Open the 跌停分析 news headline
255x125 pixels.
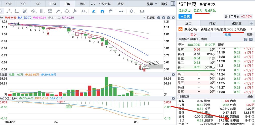(x=217, y=29)
